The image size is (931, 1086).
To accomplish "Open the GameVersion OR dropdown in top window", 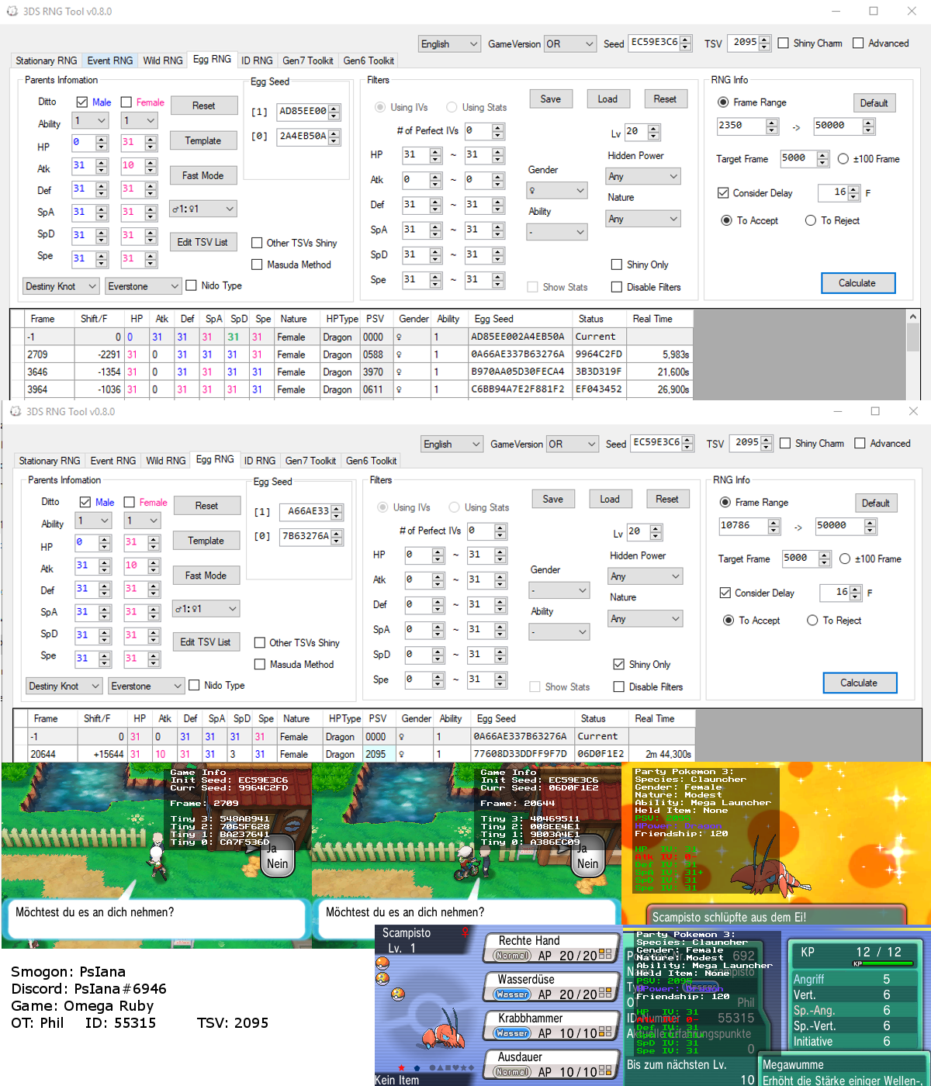I will [570, 44].
